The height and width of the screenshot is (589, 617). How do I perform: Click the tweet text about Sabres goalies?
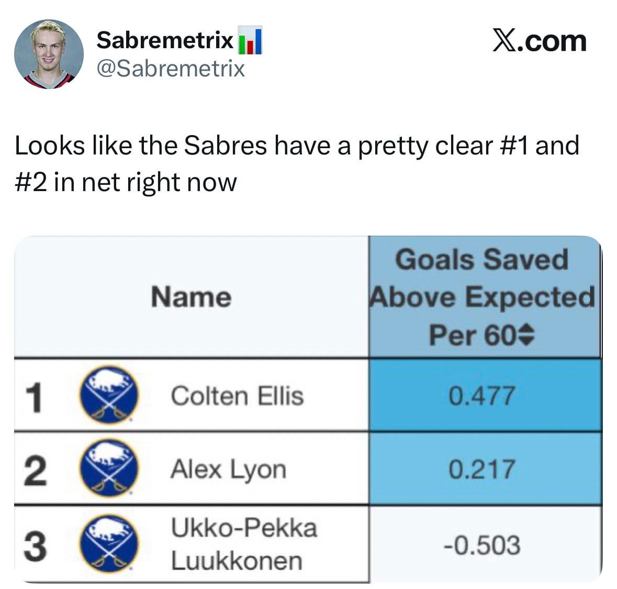[x=297, y=163]
